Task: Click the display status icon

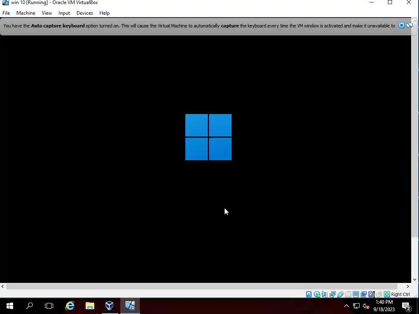Action: tap(356, 294)
